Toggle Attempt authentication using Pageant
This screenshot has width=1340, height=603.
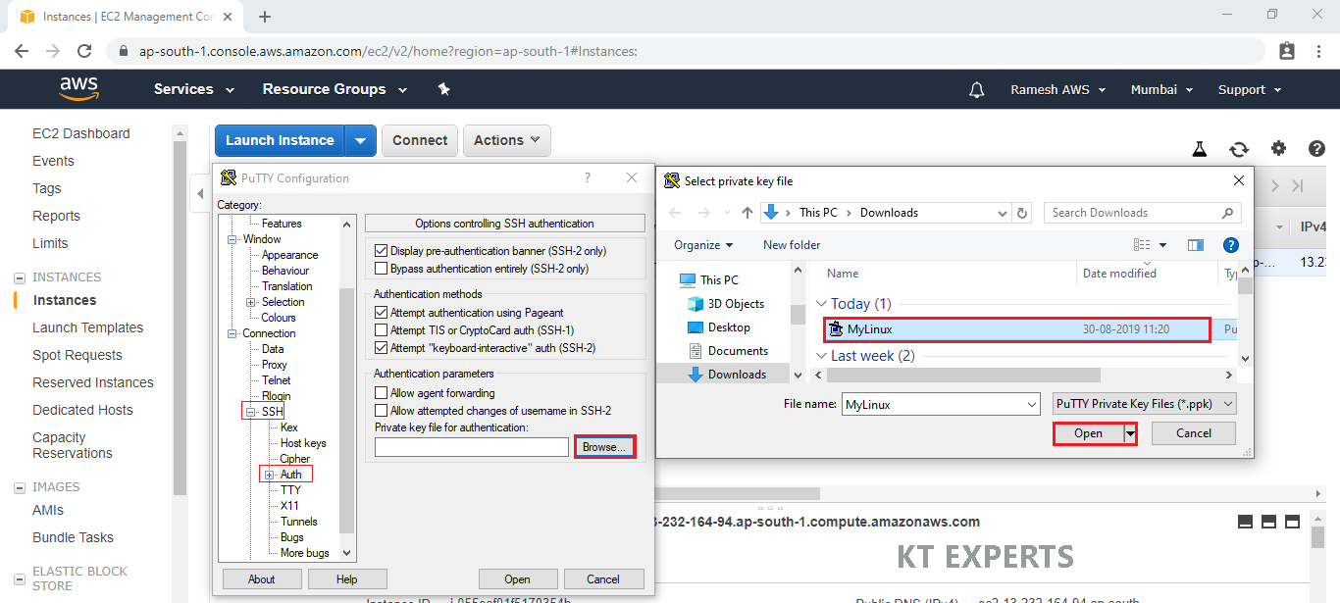tap(383, 313)
